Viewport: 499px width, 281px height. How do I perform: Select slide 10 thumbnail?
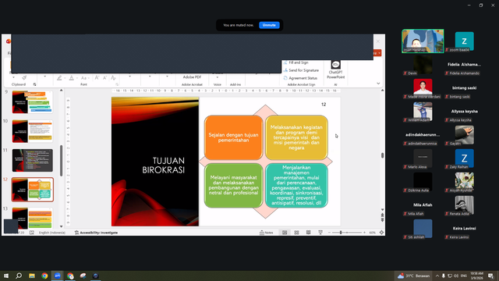coord(33,131)
